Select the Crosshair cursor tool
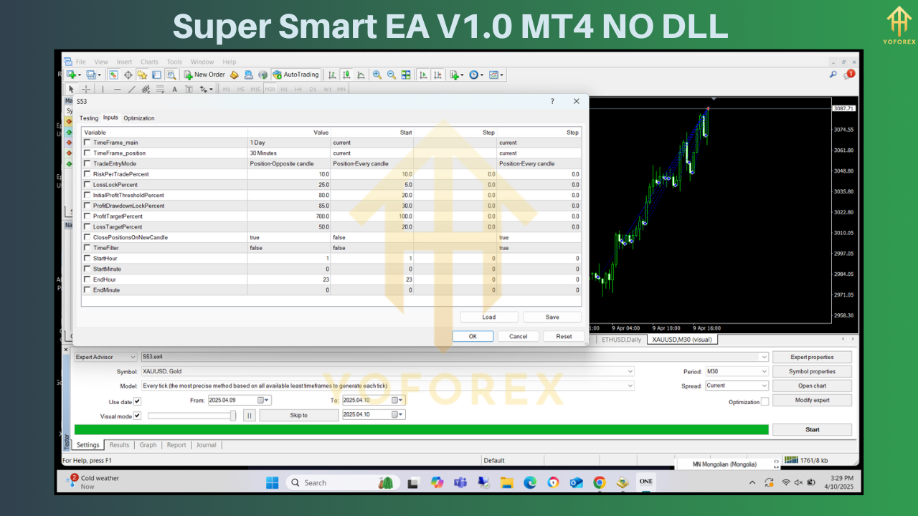 pyautogui.click(x=85, y=89)
